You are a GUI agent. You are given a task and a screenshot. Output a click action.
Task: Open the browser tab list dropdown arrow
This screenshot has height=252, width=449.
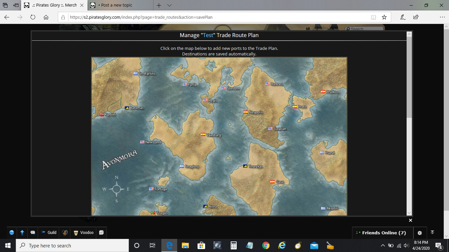tap(169, 5)
